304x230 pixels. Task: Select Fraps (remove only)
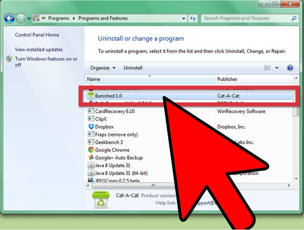tap(116, 135)
